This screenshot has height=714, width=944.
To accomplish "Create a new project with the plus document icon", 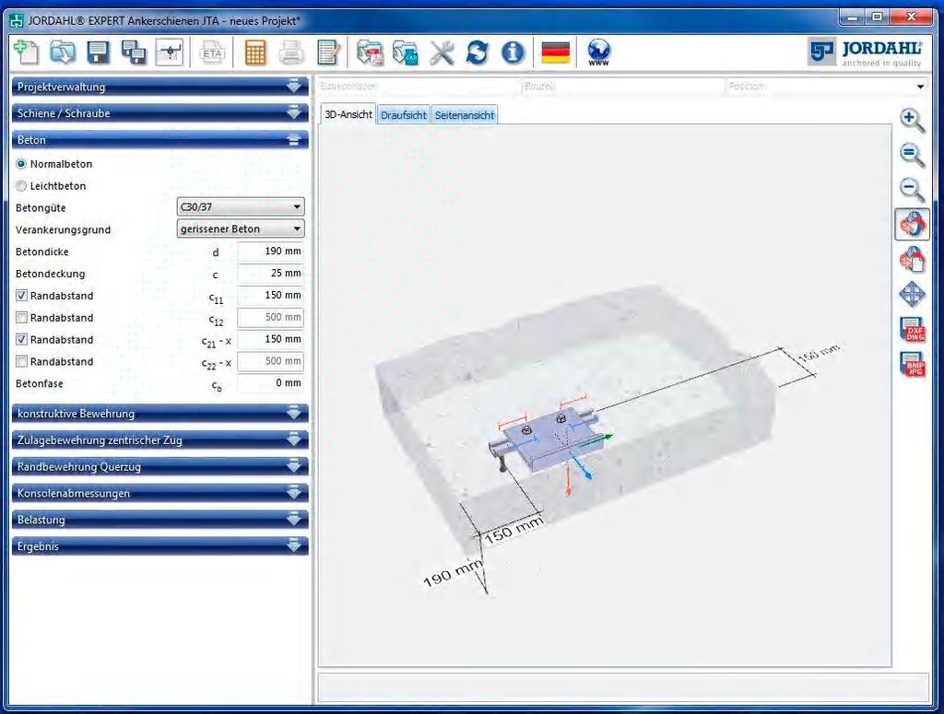I will point(26,53).
